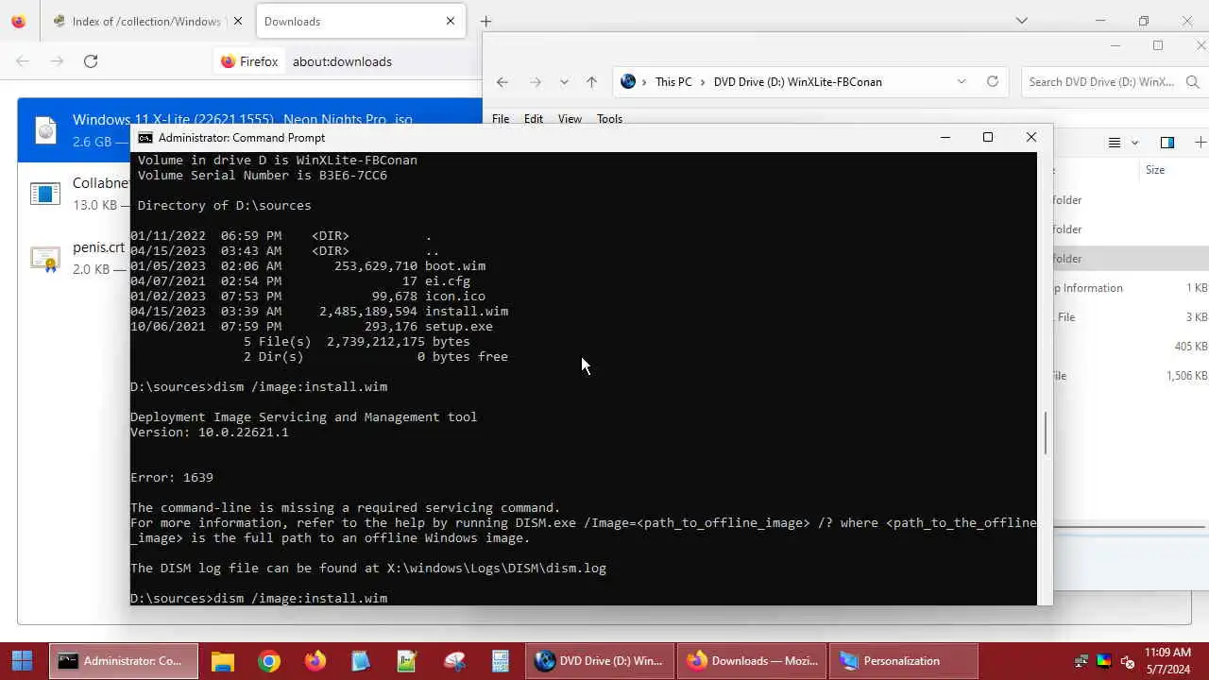Open the Calculator icon in taskbar
1209x680 pixels.
[500, 661]
